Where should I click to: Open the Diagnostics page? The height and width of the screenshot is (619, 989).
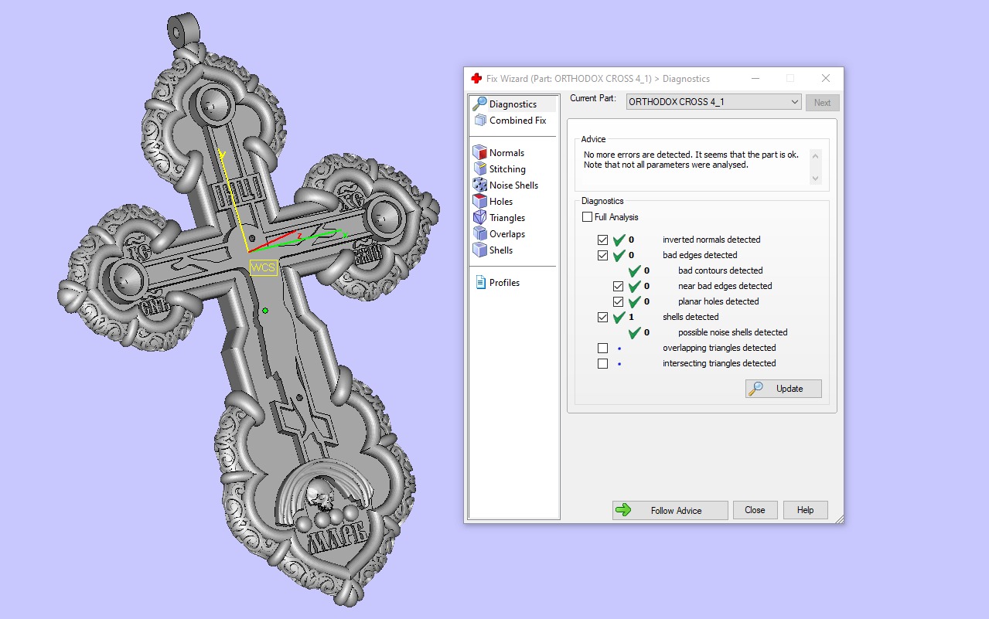513,104
